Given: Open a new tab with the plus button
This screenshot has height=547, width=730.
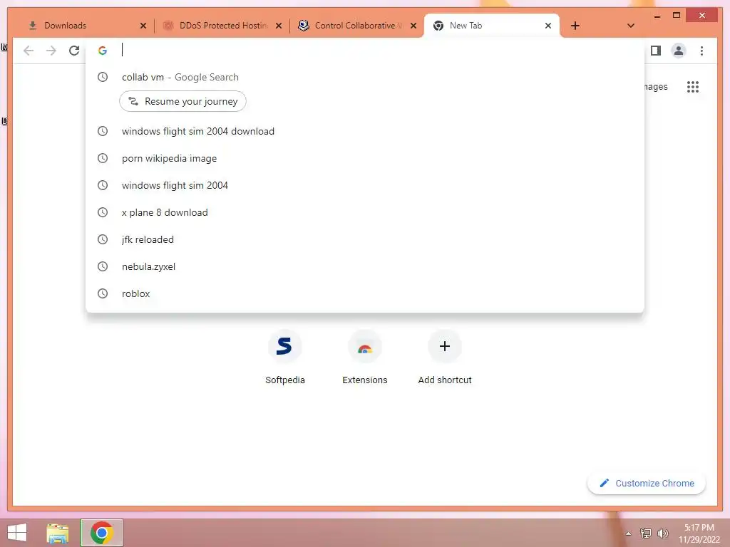Looking at the screenshot, I should (575, 26).
